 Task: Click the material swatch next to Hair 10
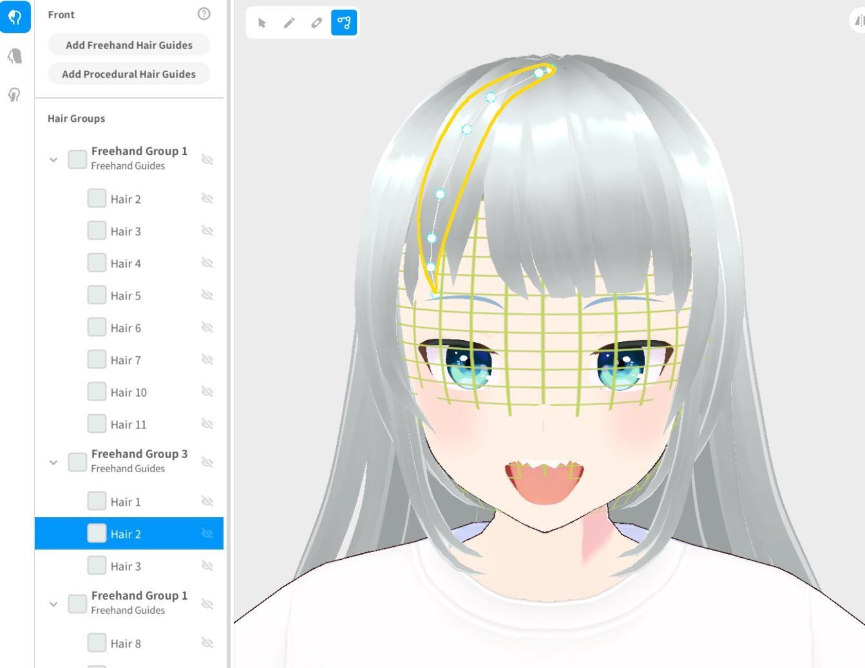coord(97,391)
